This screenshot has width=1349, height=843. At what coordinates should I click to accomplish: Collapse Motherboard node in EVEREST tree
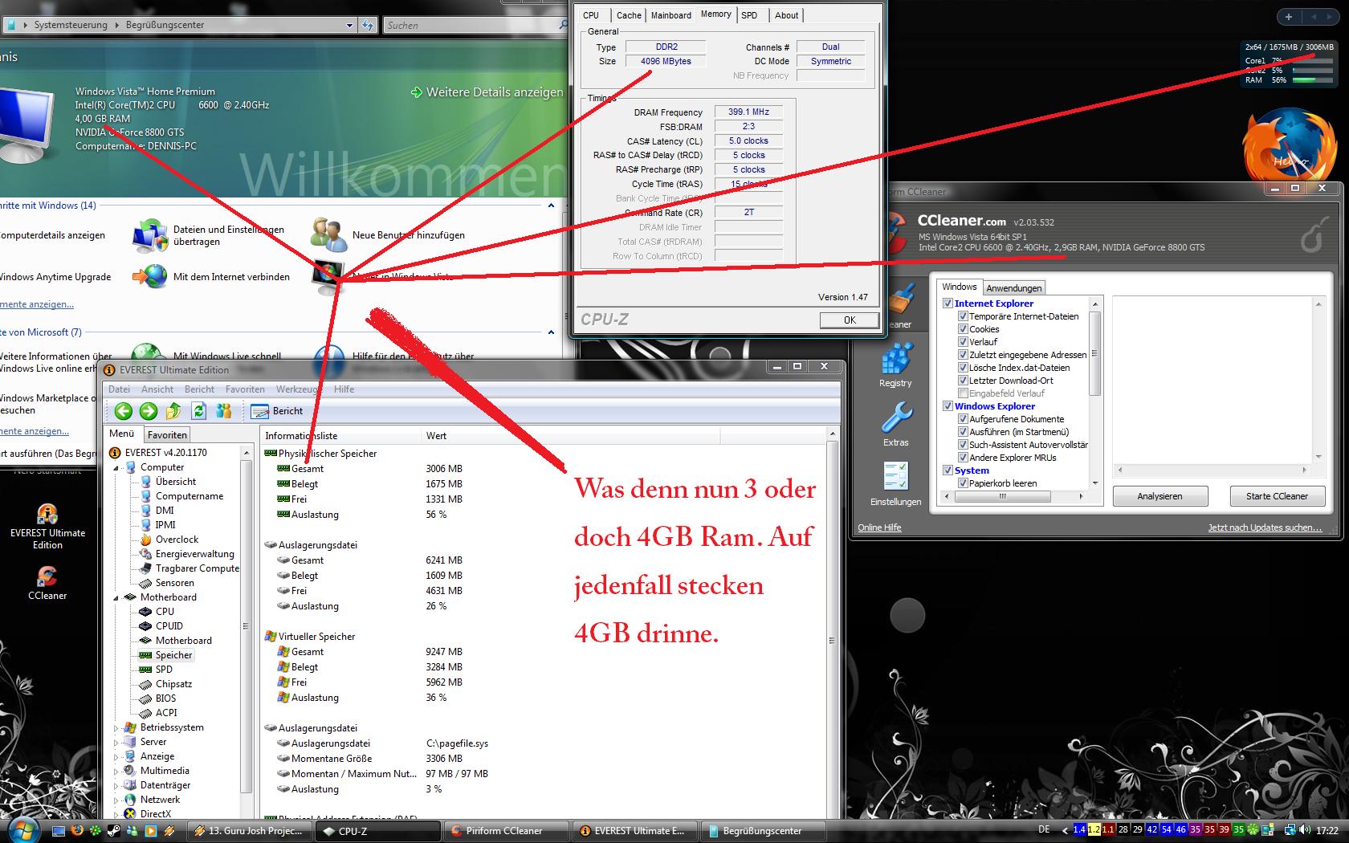click(x=116, y=597)
